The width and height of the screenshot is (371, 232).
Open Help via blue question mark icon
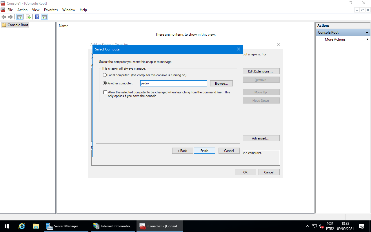pos(37,17)
